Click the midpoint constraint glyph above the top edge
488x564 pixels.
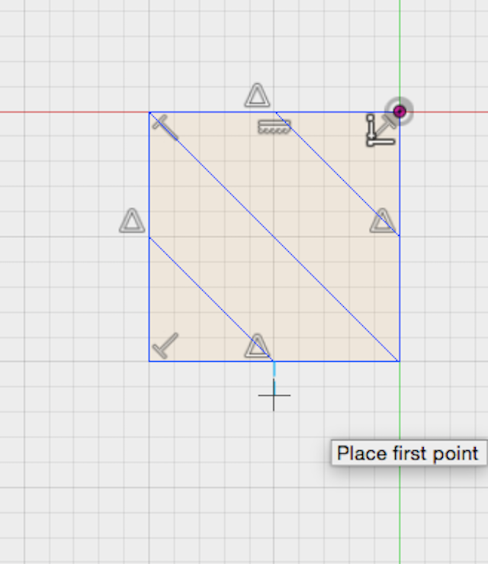pyautogui.click(x=257, y=95)
